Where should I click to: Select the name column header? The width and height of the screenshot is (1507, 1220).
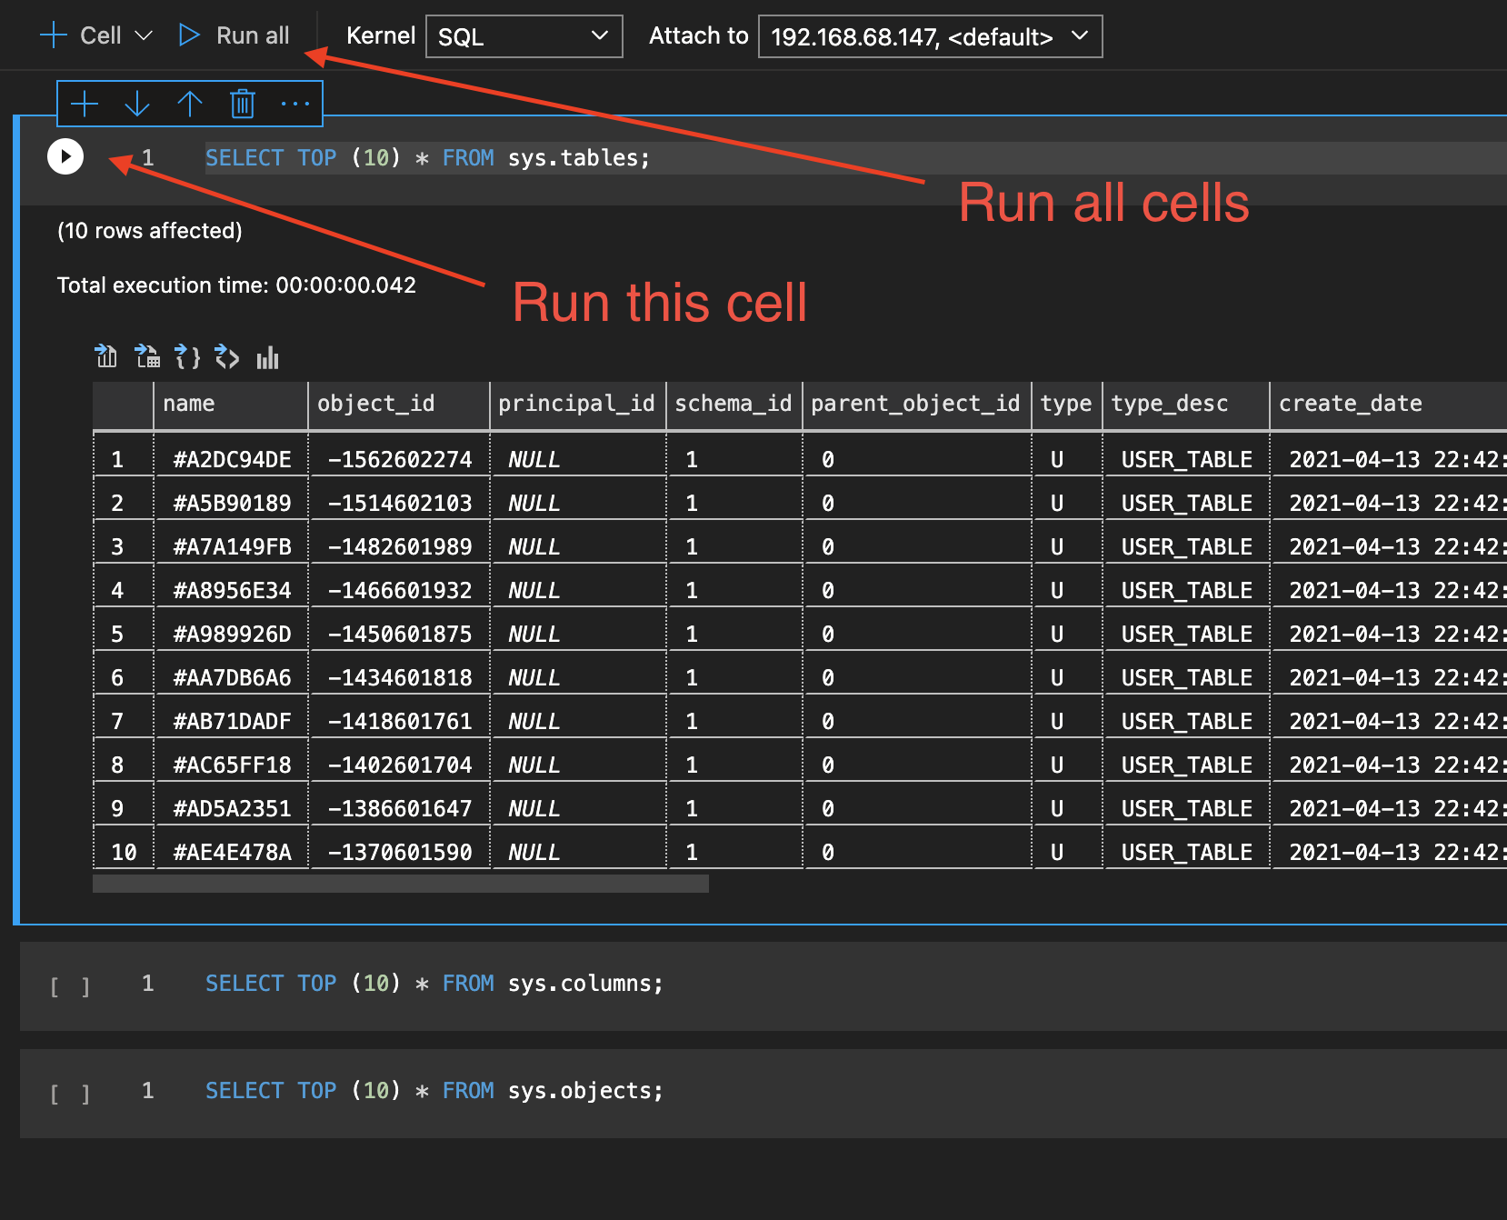point(230,404)
